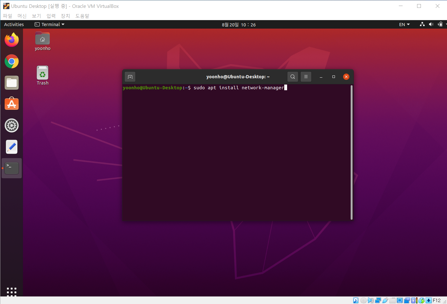Image resolution: width=447 pixels, height=304 pixels.
Task: Open the VirtualBox 도움말 menu
Action: pyautogui.click(x=82, y=16)
